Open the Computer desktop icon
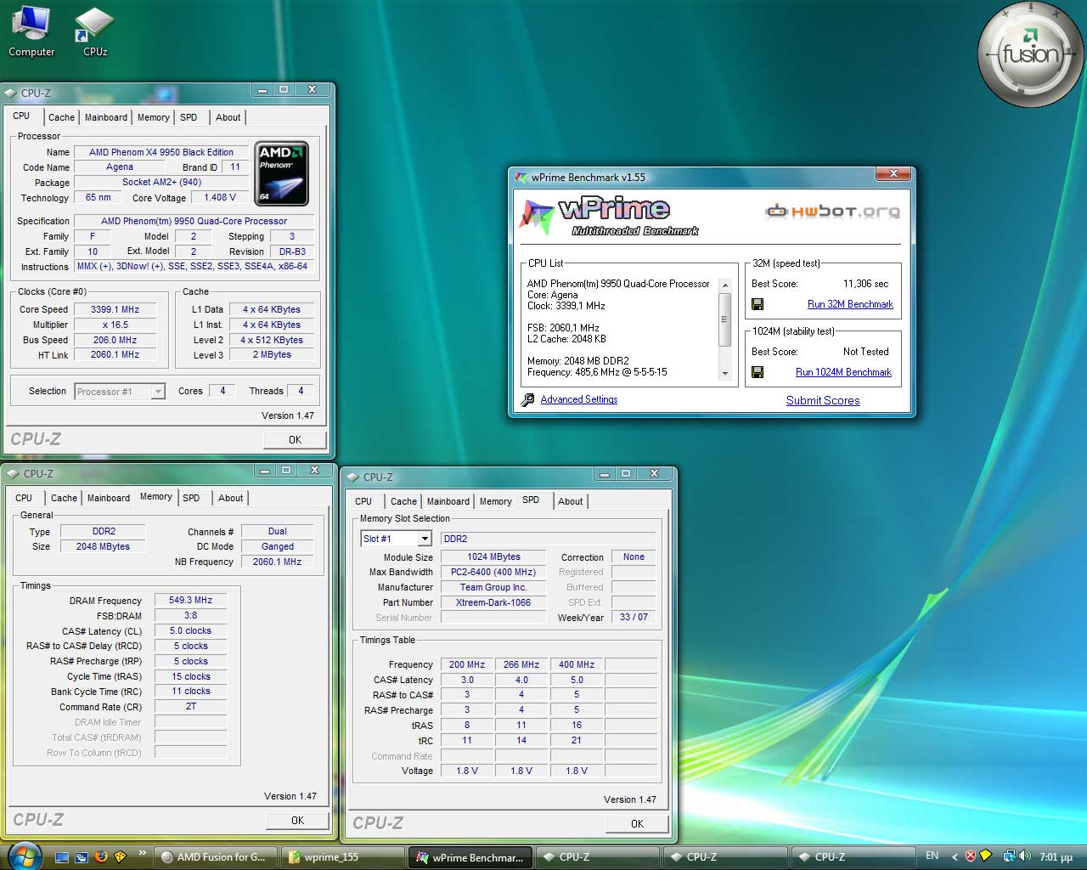 pyautogui.click(x=31, y=31)
